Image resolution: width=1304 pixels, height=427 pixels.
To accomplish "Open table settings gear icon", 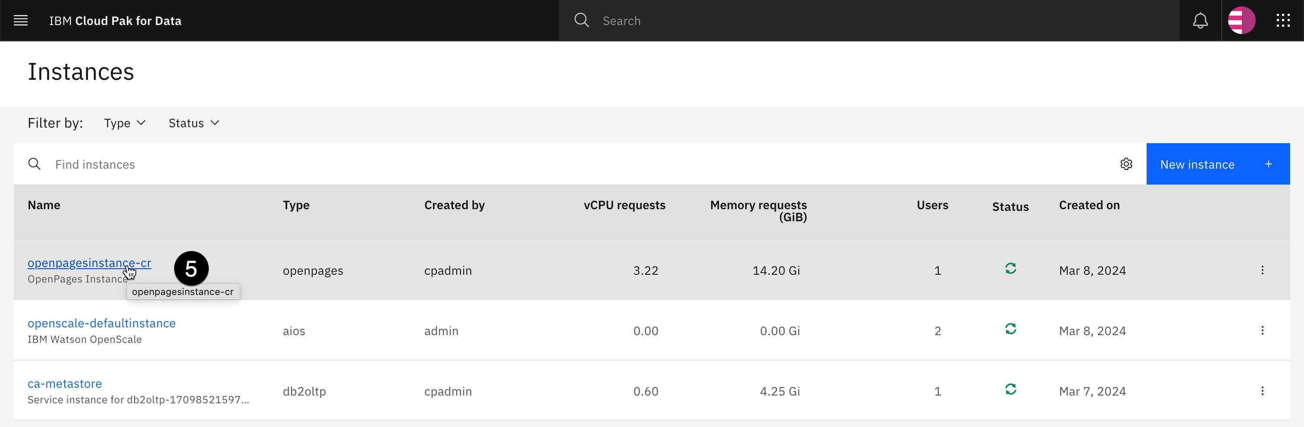I will coord(1126,164).
